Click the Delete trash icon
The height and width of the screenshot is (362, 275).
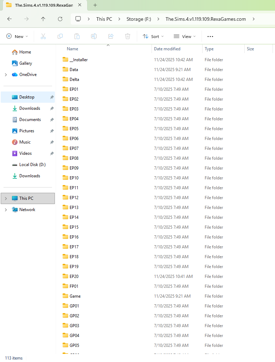point(128,36)
